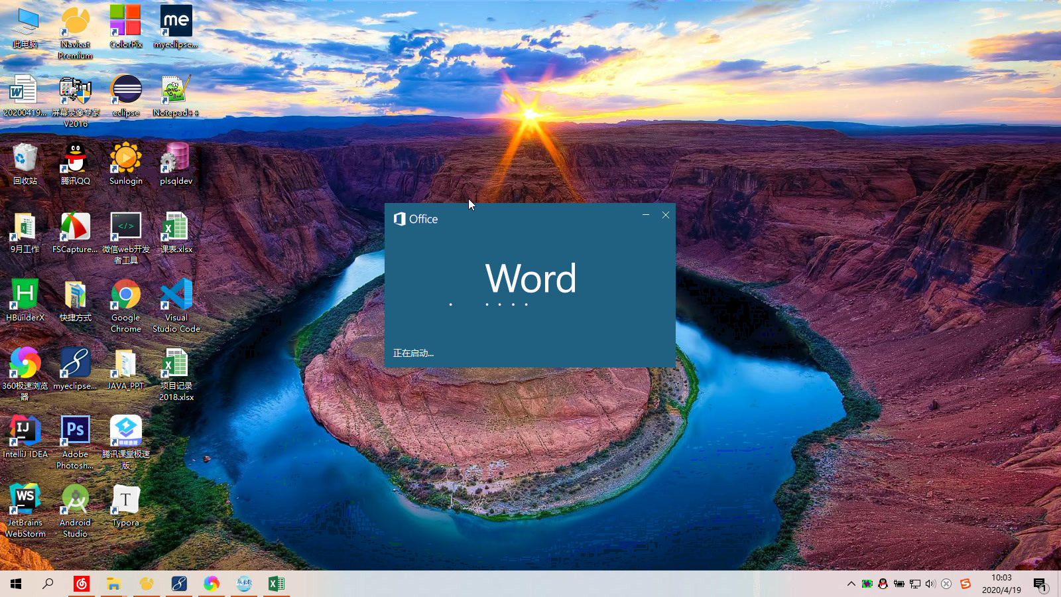Switch to 360 browser taskbar icon
This screenshot has height=597, width=1061.
coord(212,584)
